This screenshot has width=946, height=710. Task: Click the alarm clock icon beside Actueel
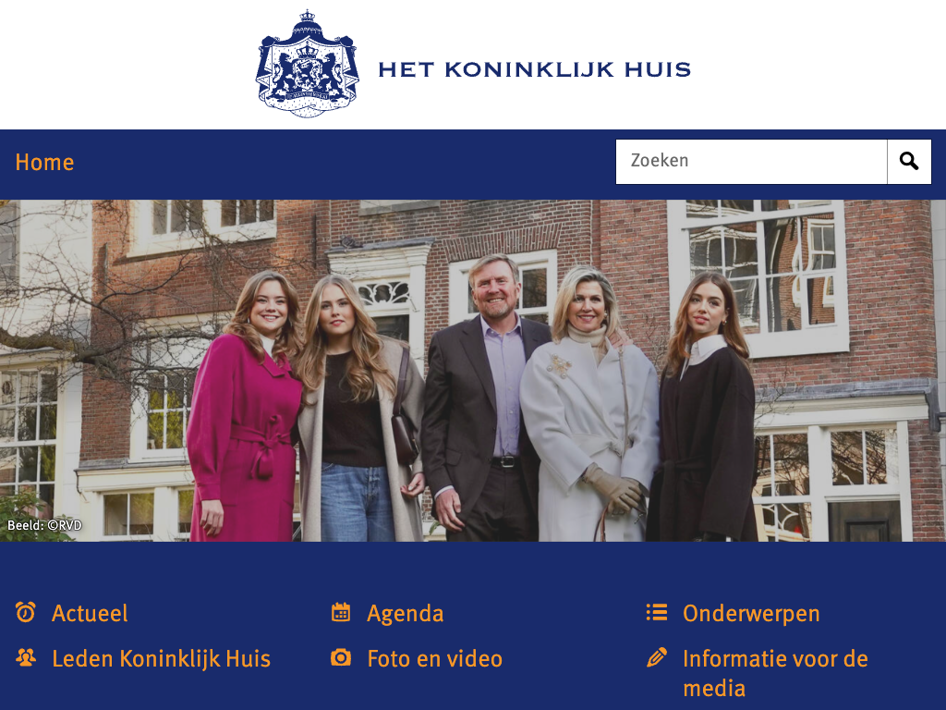pyautogui.click(x=25, y=612)
